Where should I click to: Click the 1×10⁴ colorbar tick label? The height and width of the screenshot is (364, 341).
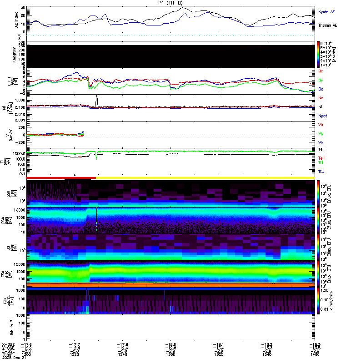coord(326,65)
